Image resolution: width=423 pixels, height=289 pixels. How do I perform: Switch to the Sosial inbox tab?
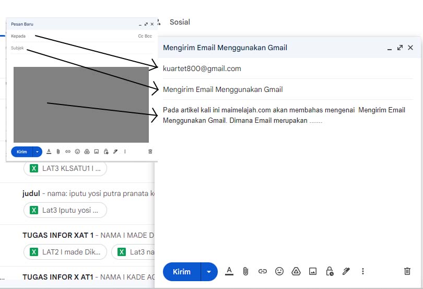point(180,22)
